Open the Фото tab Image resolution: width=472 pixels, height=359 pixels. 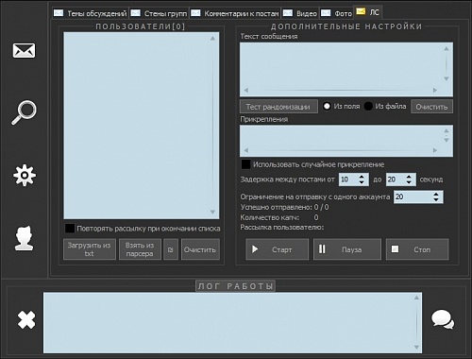(336, 13)
